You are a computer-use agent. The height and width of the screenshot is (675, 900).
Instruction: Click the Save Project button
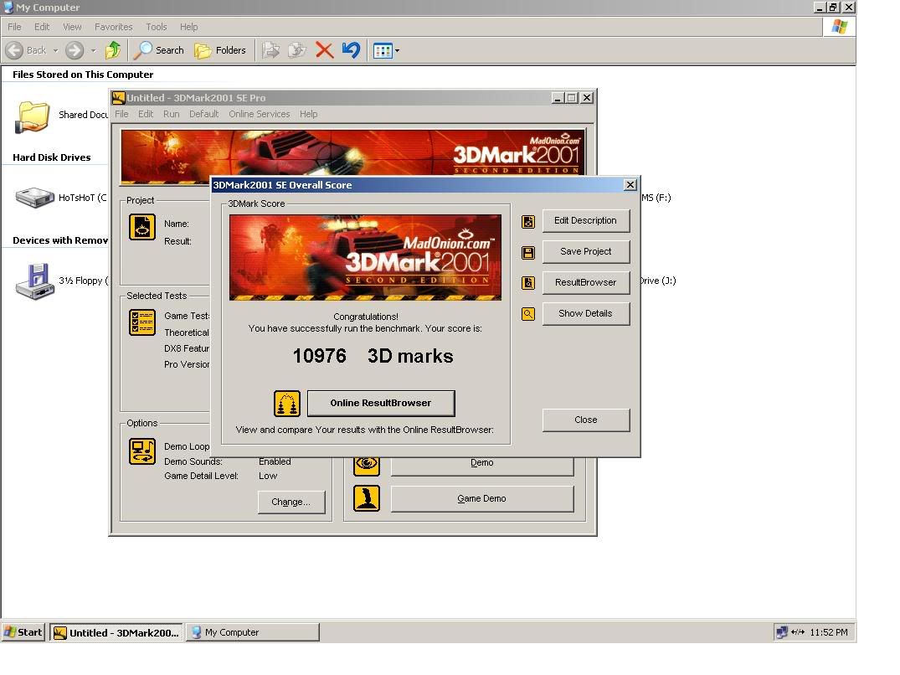(585, 252)
